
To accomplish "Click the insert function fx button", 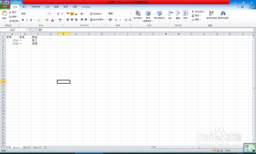I will point(40,30).
